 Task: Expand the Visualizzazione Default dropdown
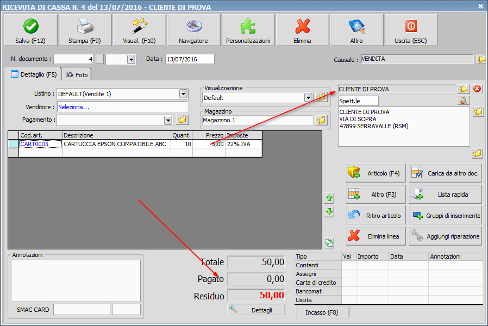308,98
